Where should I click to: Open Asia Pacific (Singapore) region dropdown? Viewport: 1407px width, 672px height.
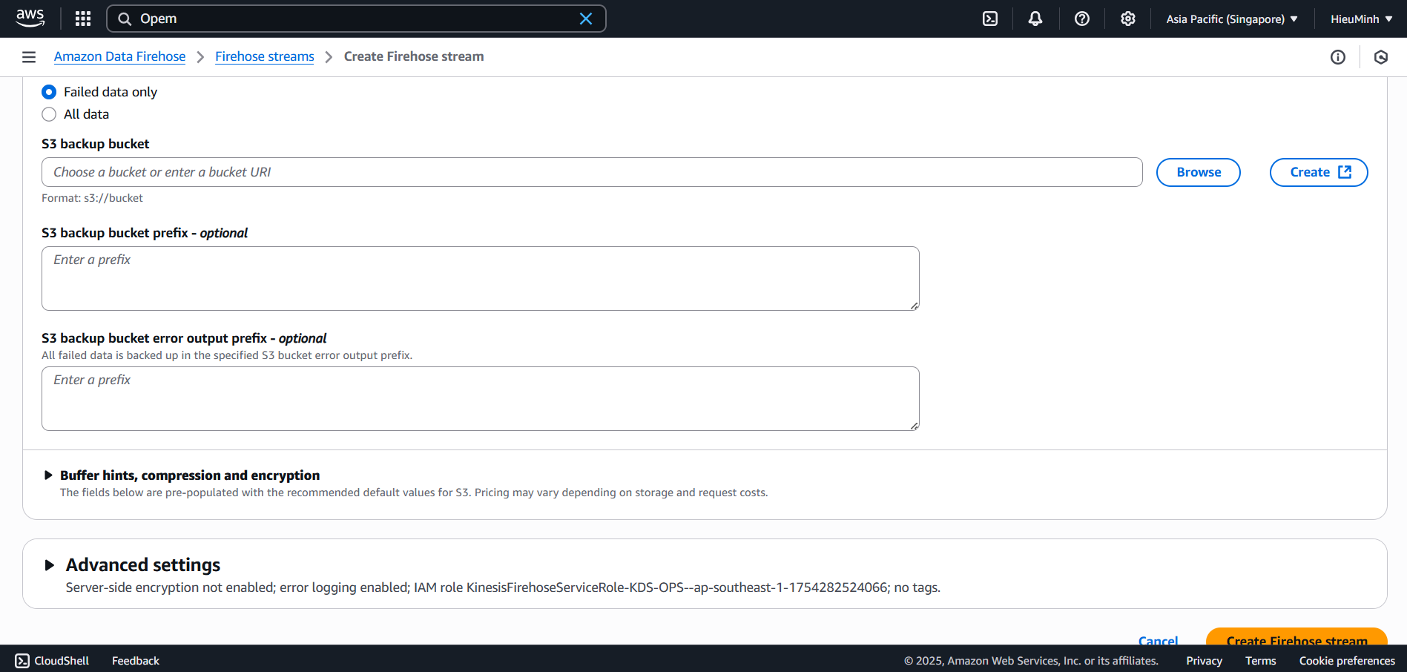point(1232,19)
